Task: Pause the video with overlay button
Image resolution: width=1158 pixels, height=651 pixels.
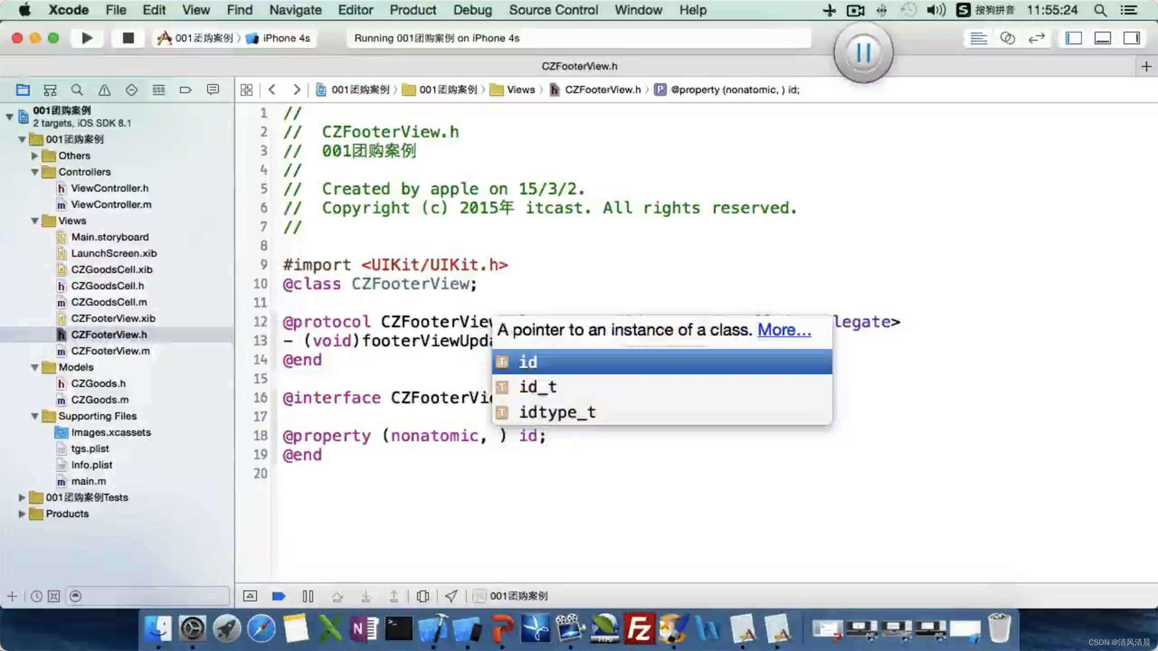Action: click(x=863, y=52)
